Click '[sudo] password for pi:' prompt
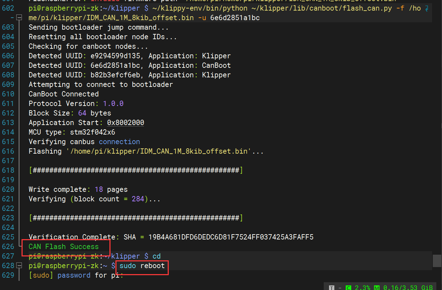 (x=76, y=275)
